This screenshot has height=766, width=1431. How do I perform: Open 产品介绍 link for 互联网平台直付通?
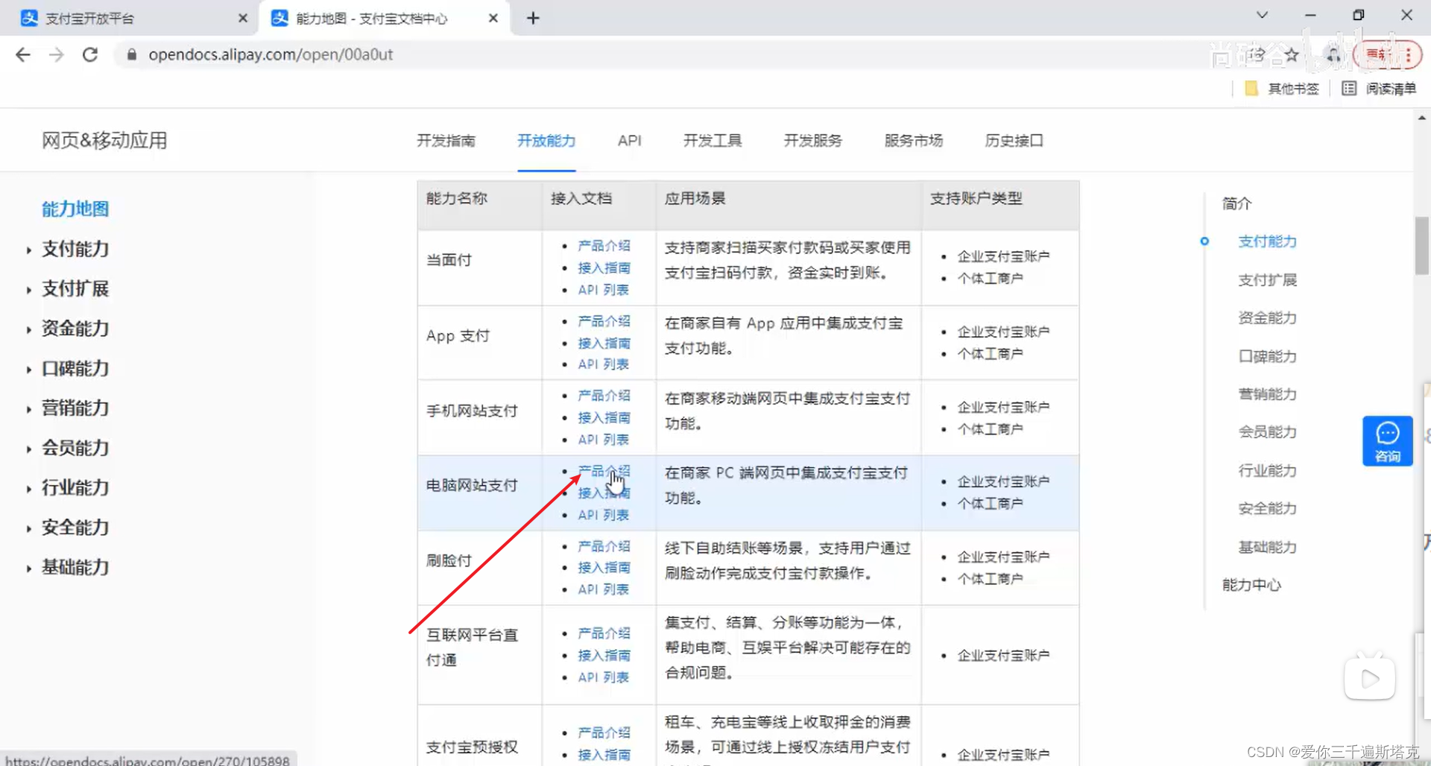604,633
